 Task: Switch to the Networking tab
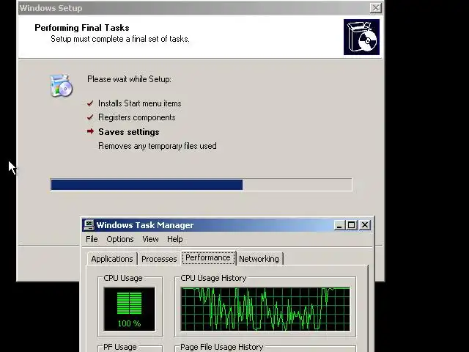click(259, 259)
